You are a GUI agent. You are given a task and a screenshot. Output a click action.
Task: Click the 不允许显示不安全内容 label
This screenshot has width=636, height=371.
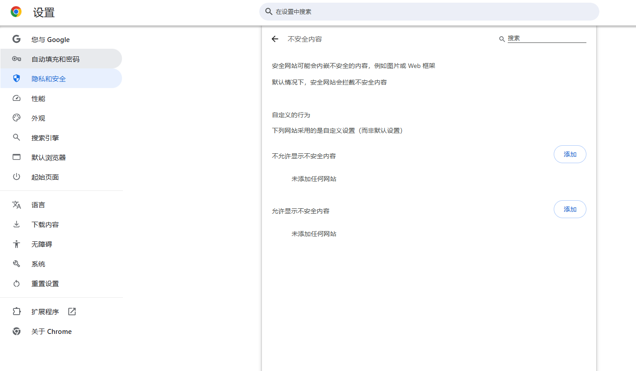(304, 156)
